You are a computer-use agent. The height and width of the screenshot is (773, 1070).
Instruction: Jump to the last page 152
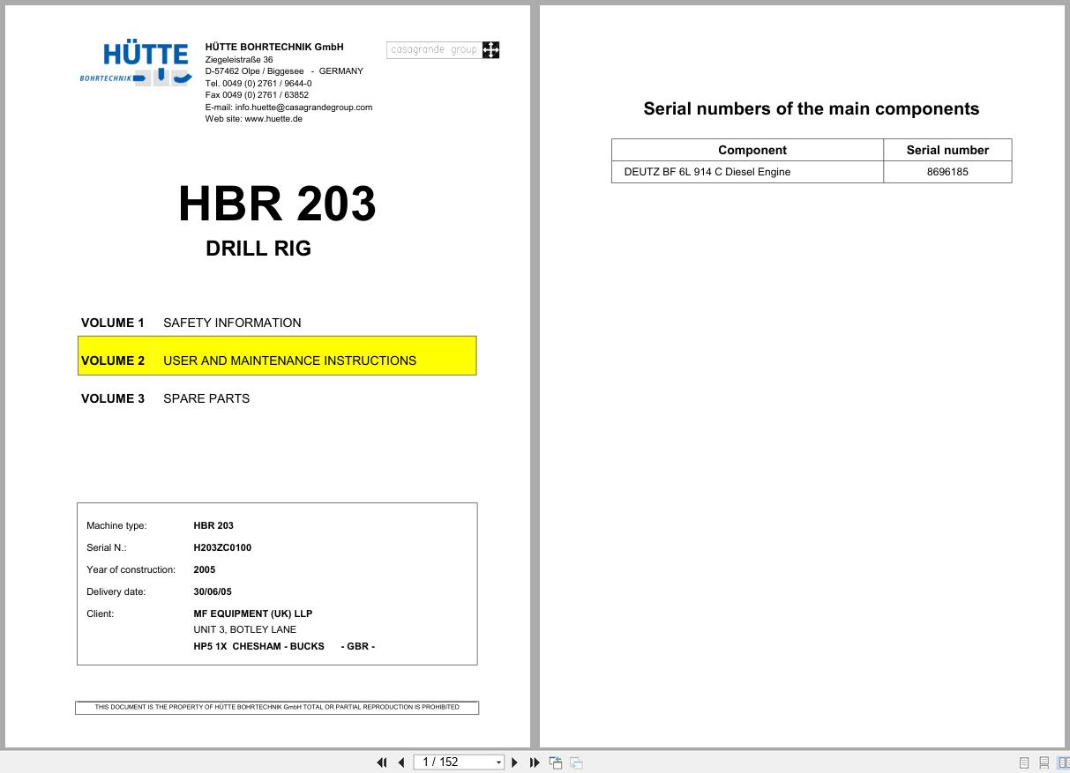tap(534, 762)
